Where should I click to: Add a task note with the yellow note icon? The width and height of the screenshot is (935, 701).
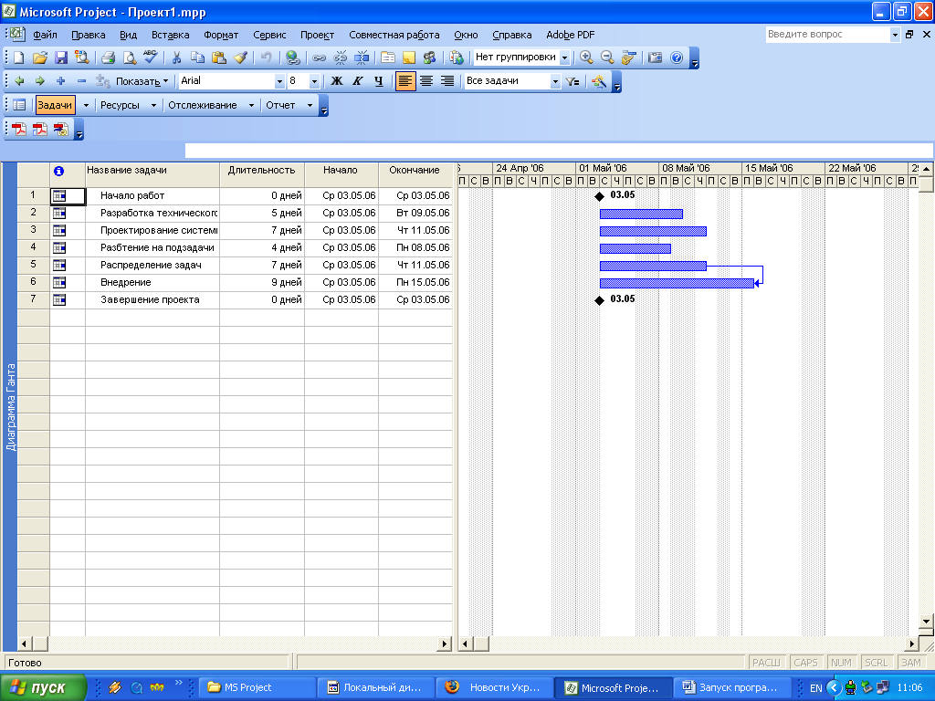tap(408, 58)
